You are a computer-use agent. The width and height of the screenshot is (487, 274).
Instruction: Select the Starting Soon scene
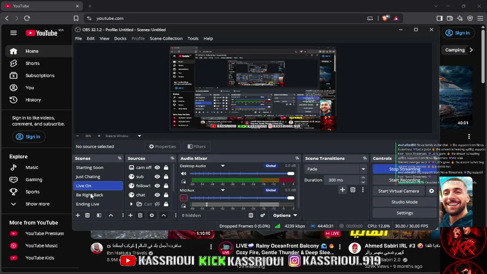click(x=98, y=167)
